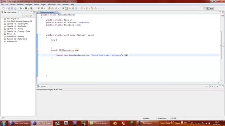Screen dimensions: 225x126
Task: Open the Refactor menu
Action: (x=20, y=5)
